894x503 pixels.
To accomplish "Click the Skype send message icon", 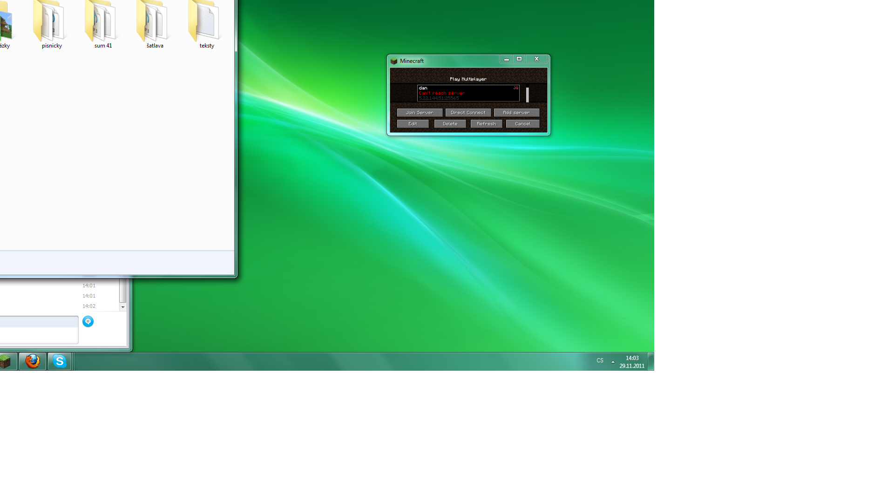I will [88, 321].
